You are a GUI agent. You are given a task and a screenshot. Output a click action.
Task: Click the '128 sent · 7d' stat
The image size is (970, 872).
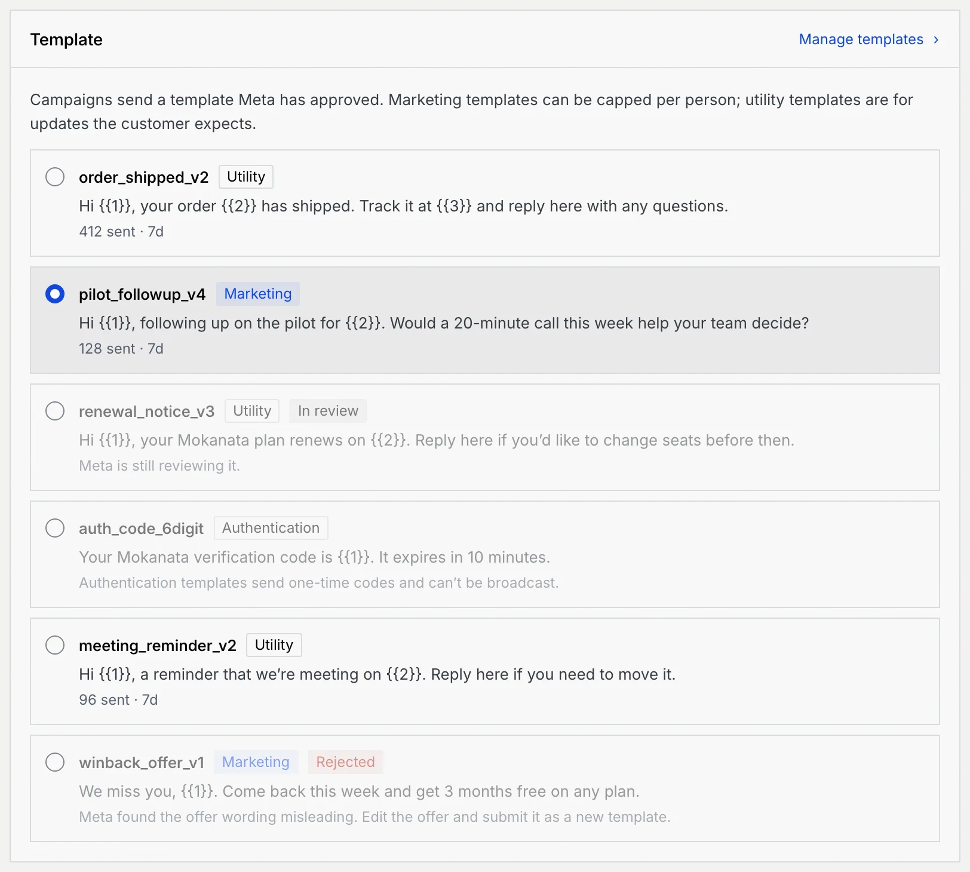pyautogui.click(x=121, y=349)
